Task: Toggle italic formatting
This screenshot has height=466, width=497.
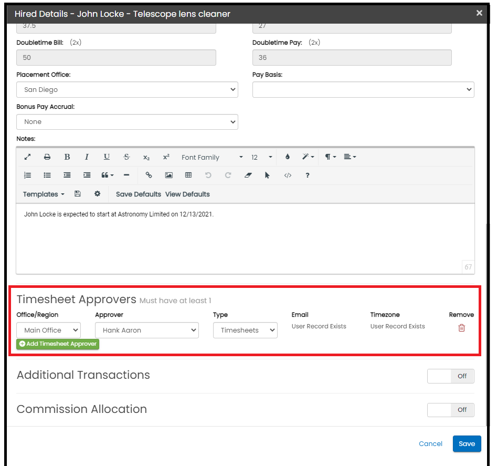Action: pyautogui.click(x=87, y=157)
